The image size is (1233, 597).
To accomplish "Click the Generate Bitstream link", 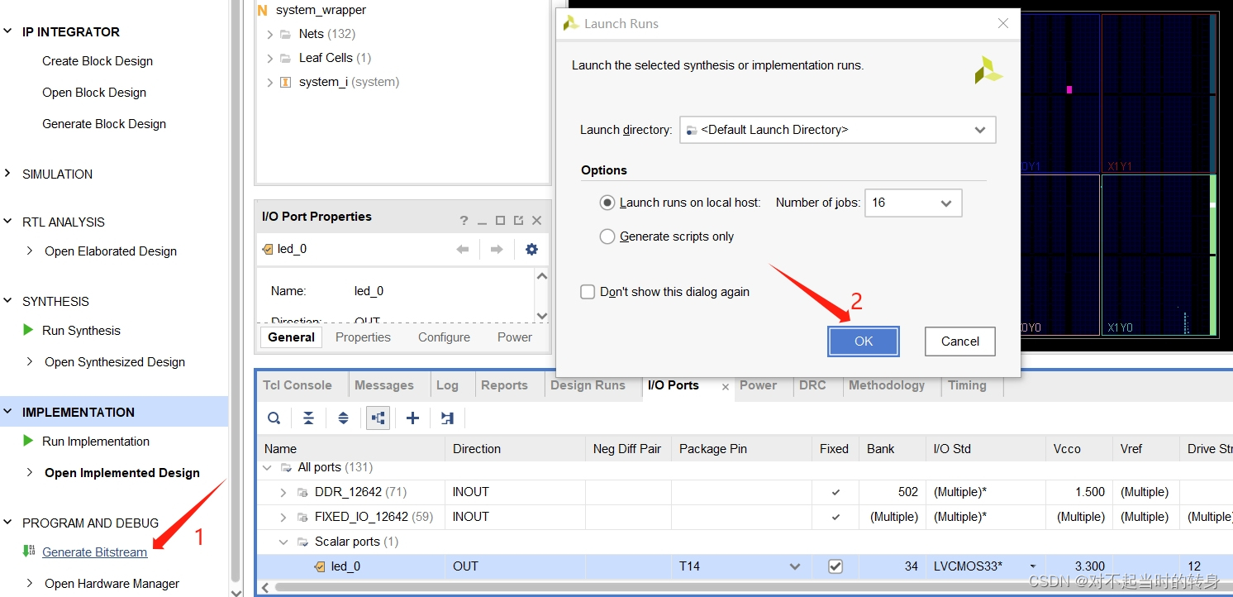I will tap(95, 552).
